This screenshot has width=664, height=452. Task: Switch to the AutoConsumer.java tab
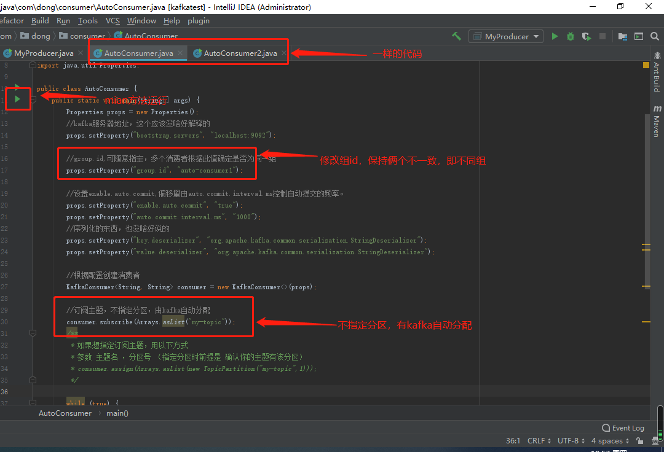(138, 53)
